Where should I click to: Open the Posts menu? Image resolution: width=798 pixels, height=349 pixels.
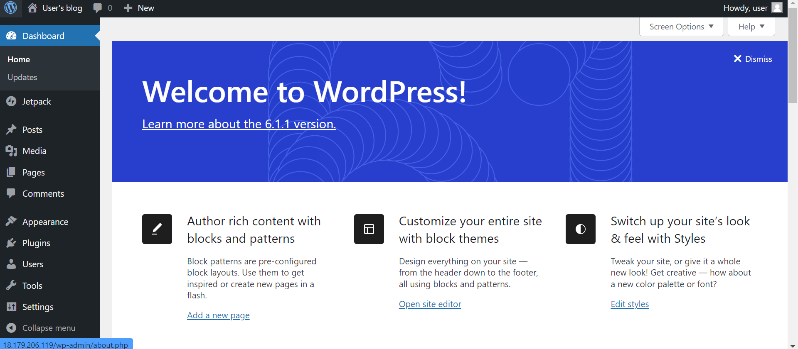coord(50,129)
